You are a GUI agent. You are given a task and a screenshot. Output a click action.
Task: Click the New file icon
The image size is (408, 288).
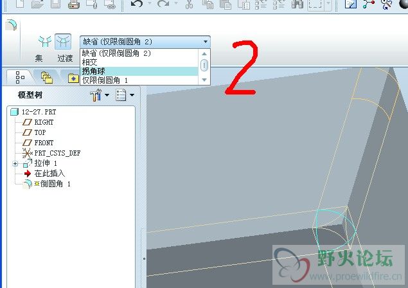20,4
